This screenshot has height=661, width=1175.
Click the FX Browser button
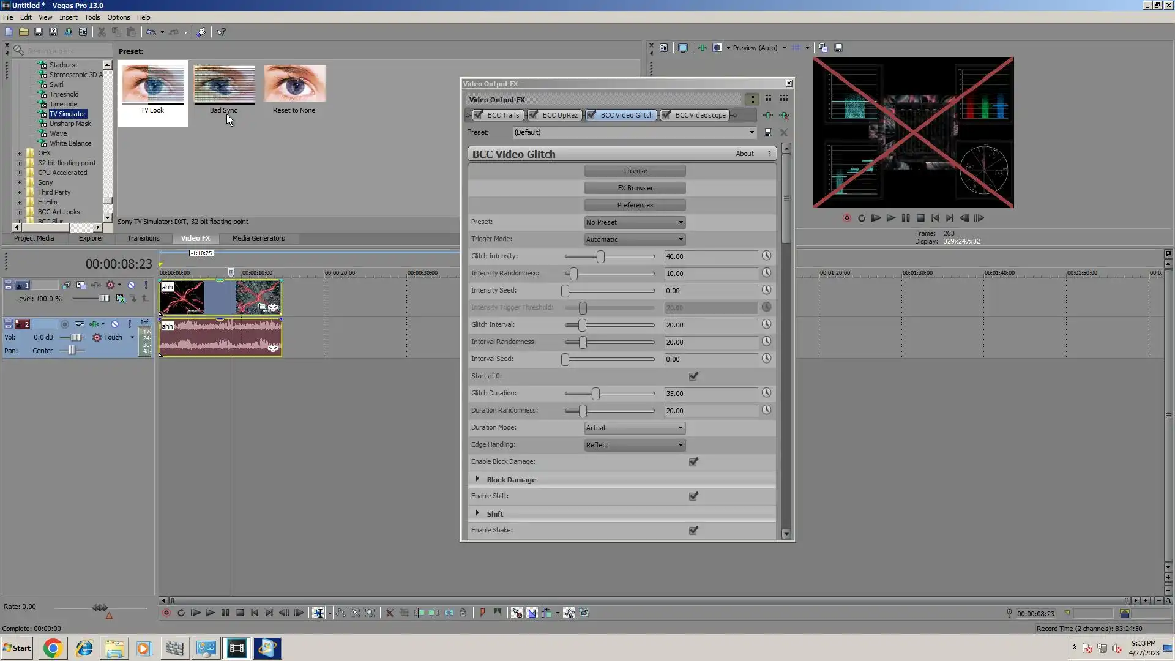click(x=635, y=188)
